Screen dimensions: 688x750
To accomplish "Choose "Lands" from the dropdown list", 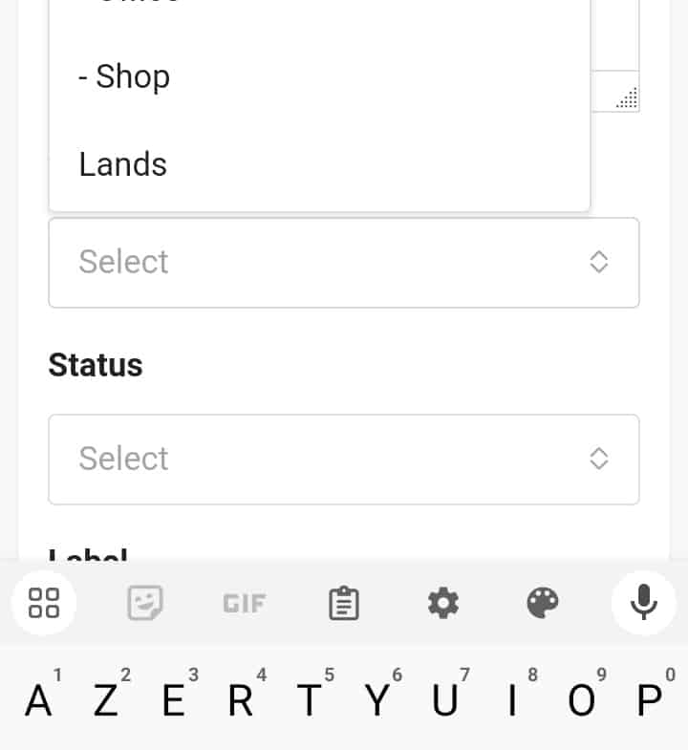I will [123, 164].
